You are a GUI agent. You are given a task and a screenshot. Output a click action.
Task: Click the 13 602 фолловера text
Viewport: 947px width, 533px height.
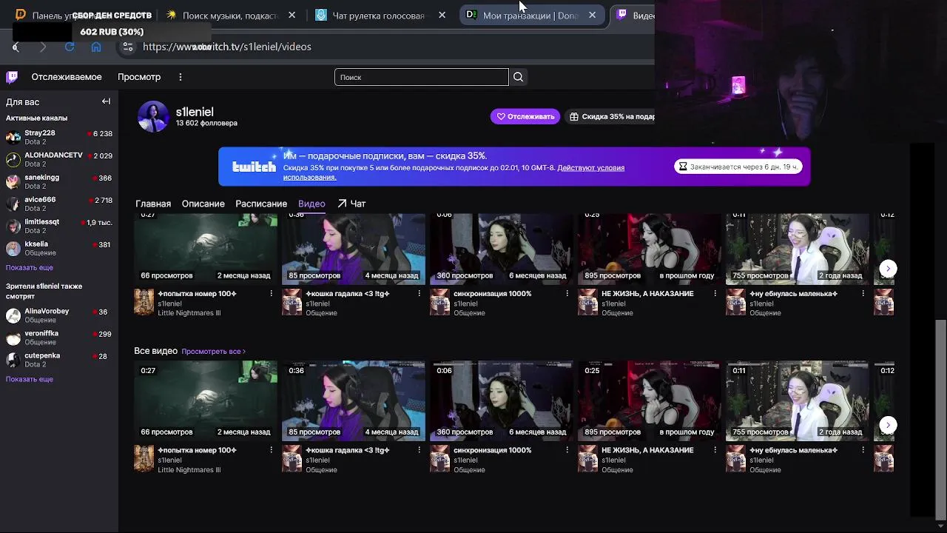(x=206, y=123)
